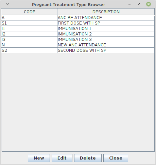Click the Delete button
156x165 pixels.
pos(88,158)
